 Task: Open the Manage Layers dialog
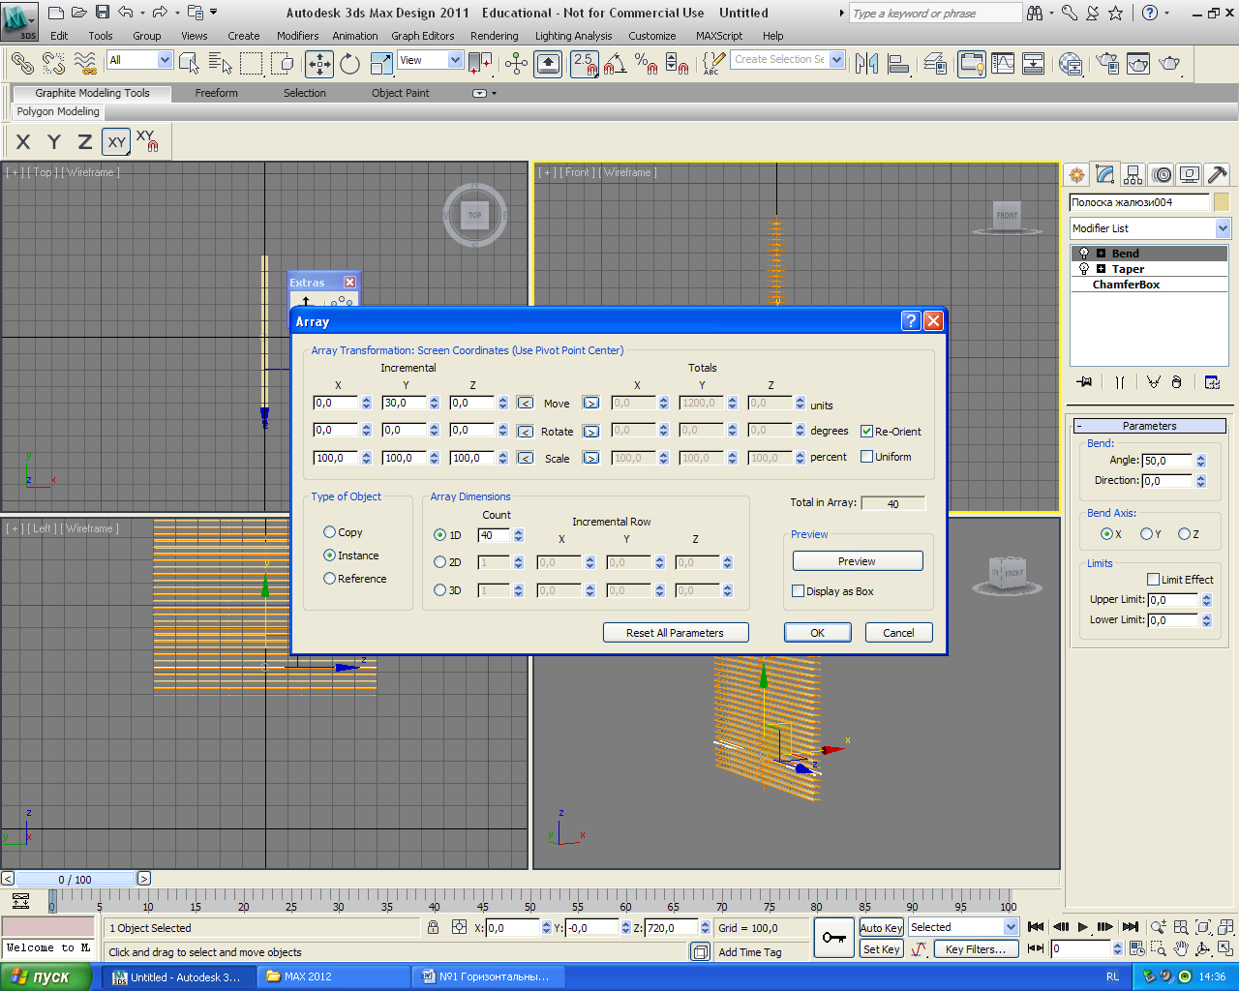pos(935,64)
